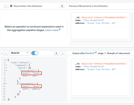The width and height of the screenshot is (134, 105).
Task: Click name "John Brownfield" in collection preview
Action: 93,20
